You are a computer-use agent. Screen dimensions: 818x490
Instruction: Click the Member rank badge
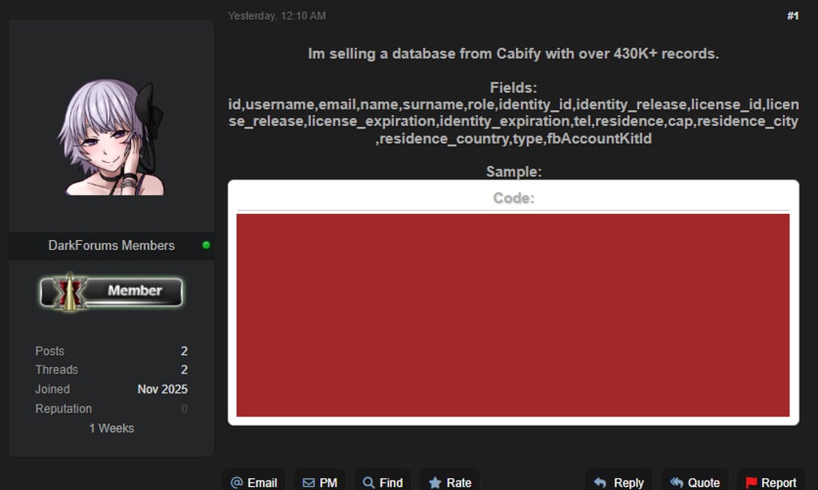pyautogui.click(x=111, y=291)
